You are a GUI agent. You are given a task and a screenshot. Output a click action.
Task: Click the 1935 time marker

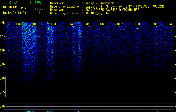86,24
